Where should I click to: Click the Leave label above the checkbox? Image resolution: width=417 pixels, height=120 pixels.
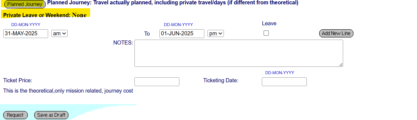(269, 24)
